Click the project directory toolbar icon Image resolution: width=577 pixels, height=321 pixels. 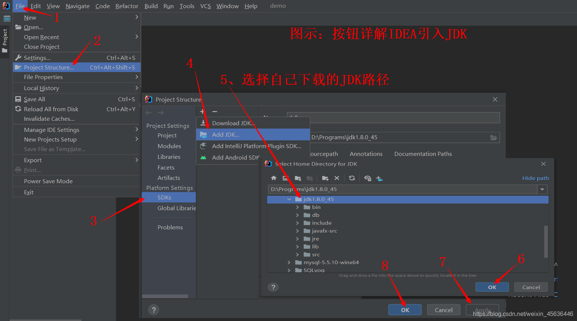(298, 178)
